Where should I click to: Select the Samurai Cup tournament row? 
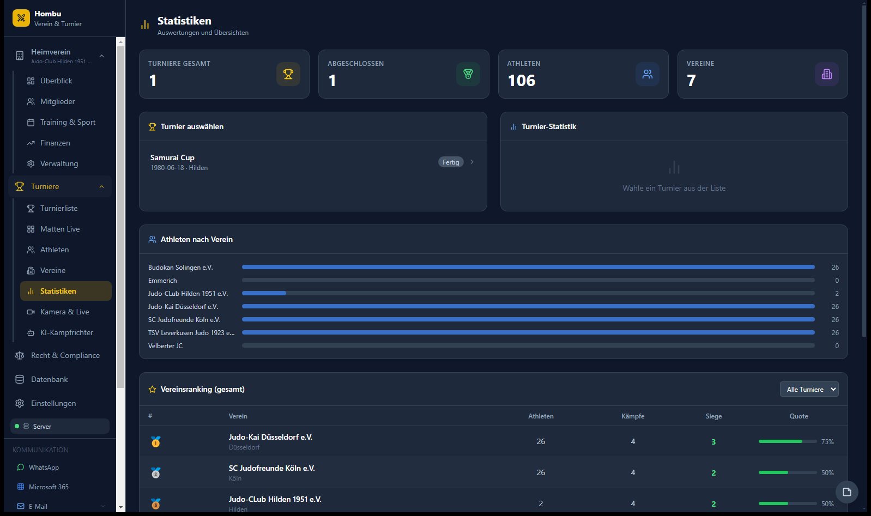click(313, 162)
